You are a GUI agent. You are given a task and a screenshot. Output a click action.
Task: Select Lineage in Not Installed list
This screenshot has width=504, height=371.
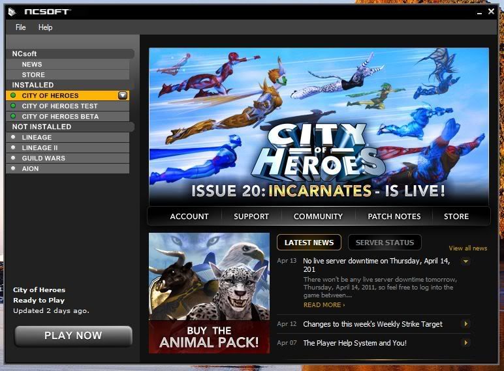coord(67,137)
